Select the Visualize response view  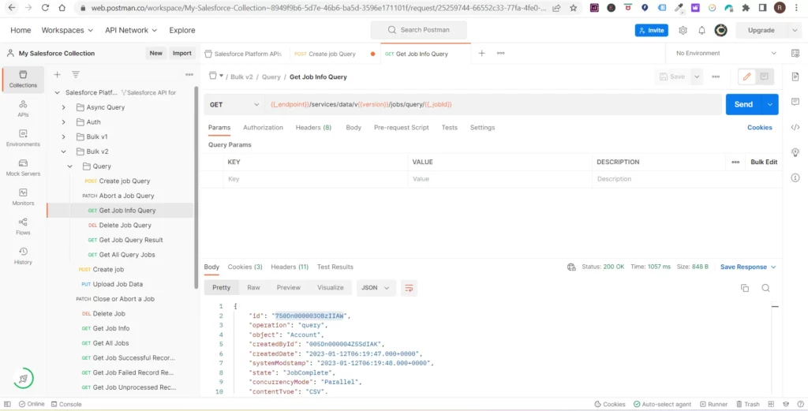point(331,287)
